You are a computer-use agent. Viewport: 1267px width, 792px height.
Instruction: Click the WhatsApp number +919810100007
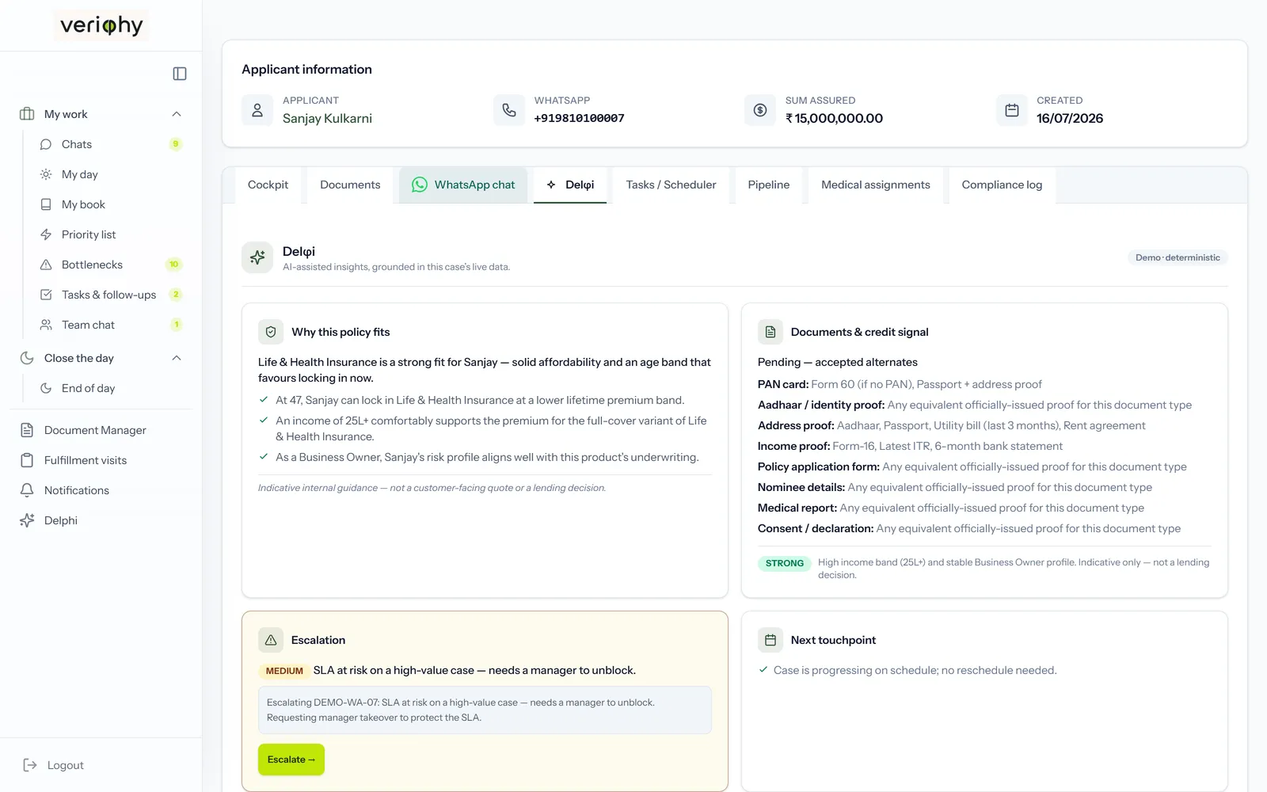[x=579, y=118]
